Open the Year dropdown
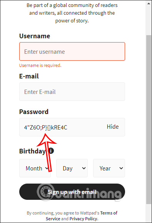 coord(109,168)
